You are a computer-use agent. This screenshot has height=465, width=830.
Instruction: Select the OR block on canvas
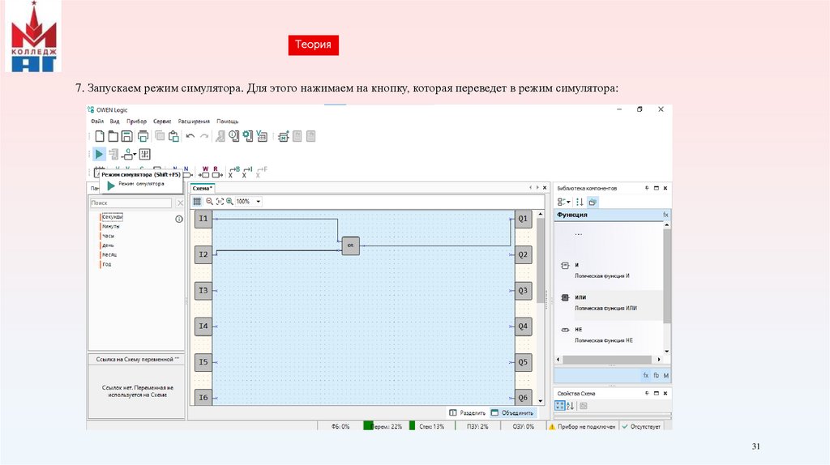[350, 245]
